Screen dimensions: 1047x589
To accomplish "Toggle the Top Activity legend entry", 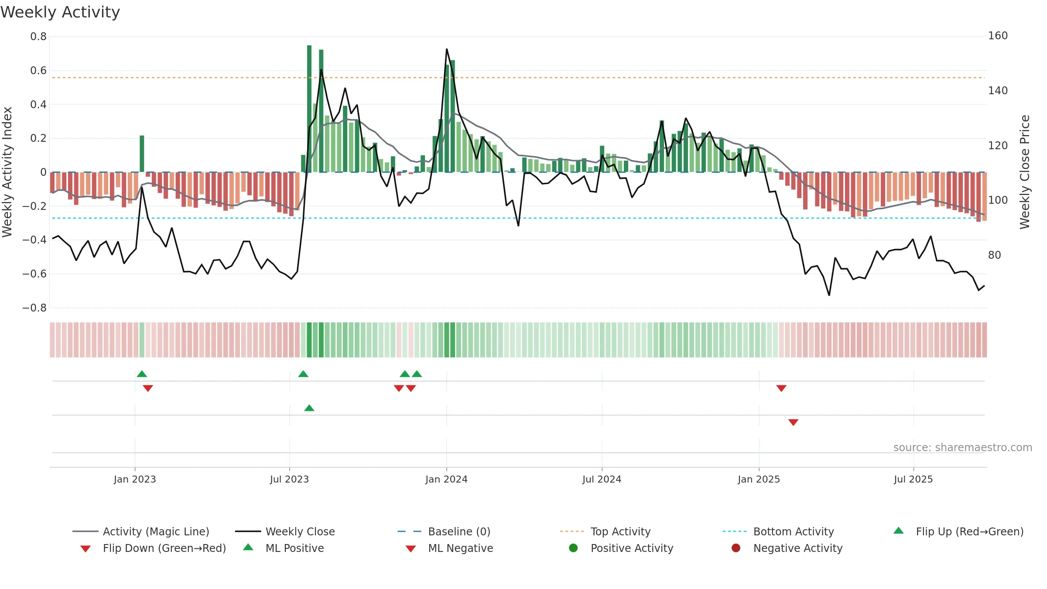I will point(605,531).
